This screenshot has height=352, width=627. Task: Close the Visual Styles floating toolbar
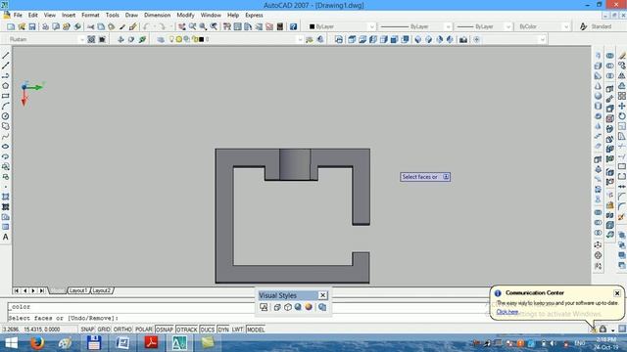click(322, 295)
